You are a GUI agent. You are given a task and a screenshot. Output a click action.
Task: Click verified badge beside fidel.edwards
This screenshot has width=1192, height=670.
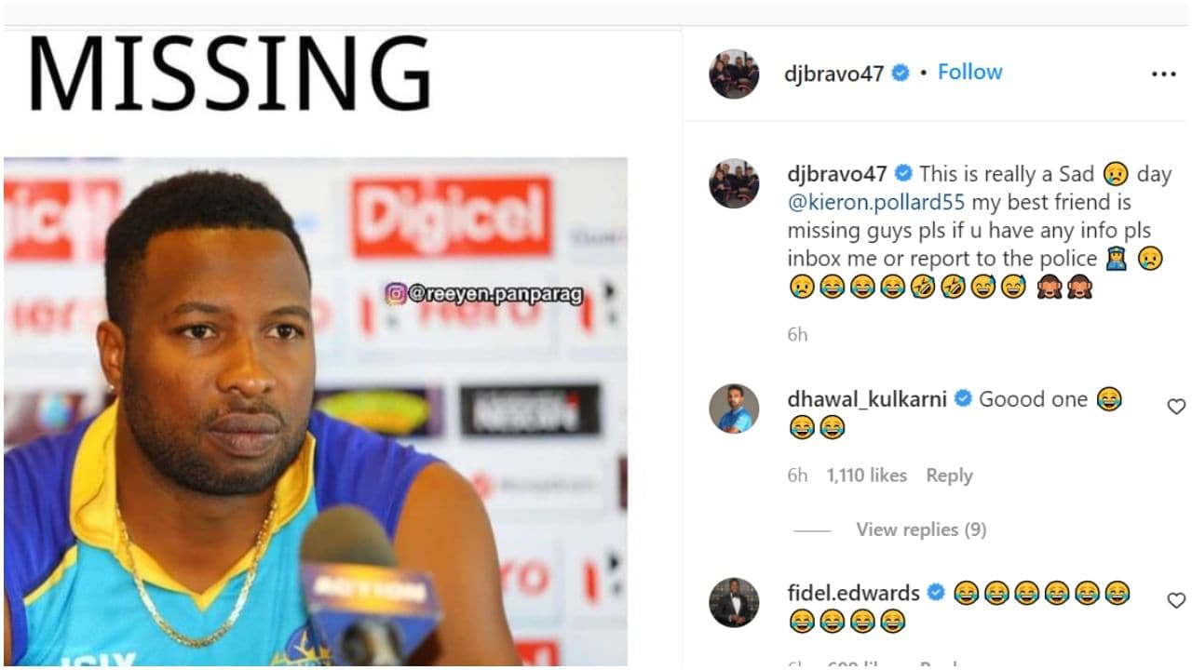pos(936,593)
